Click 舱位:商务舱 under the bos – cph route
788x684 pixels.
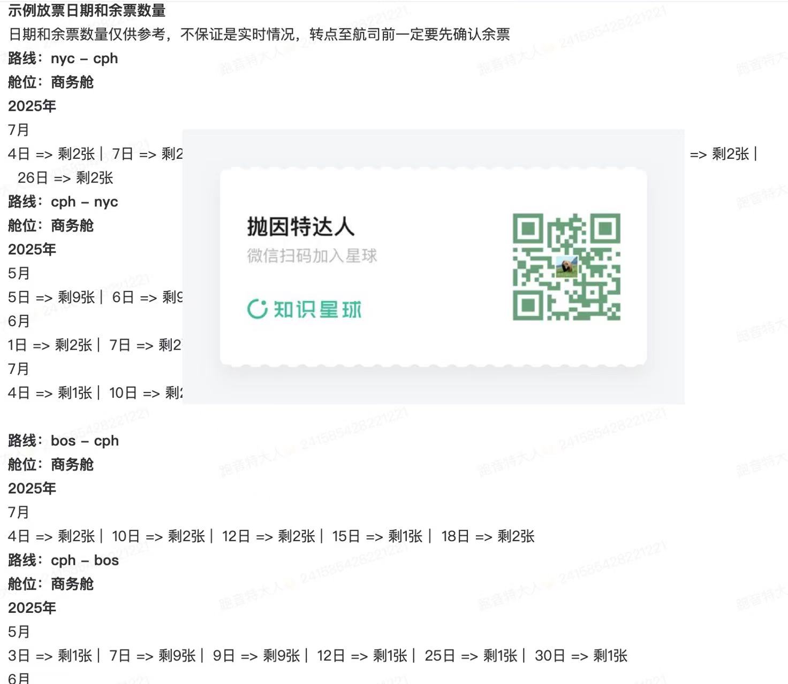point(51,464)
